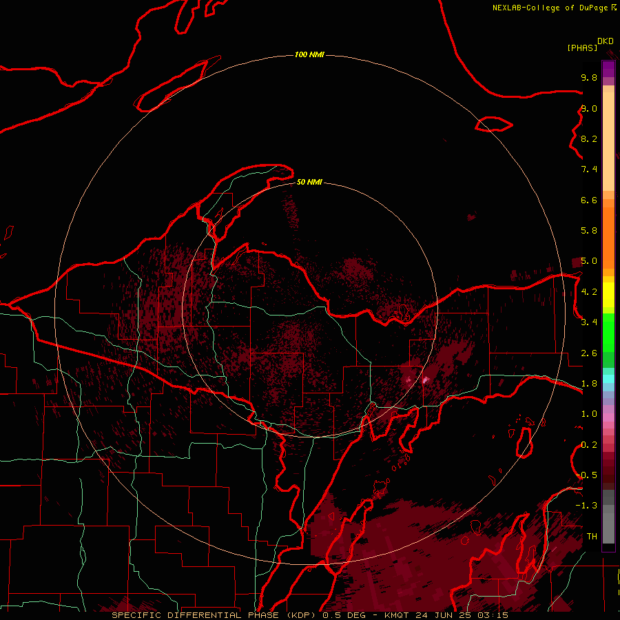620x620 pixels.
Task: Select the 7.4 scale value
Action: click(589, 169)
